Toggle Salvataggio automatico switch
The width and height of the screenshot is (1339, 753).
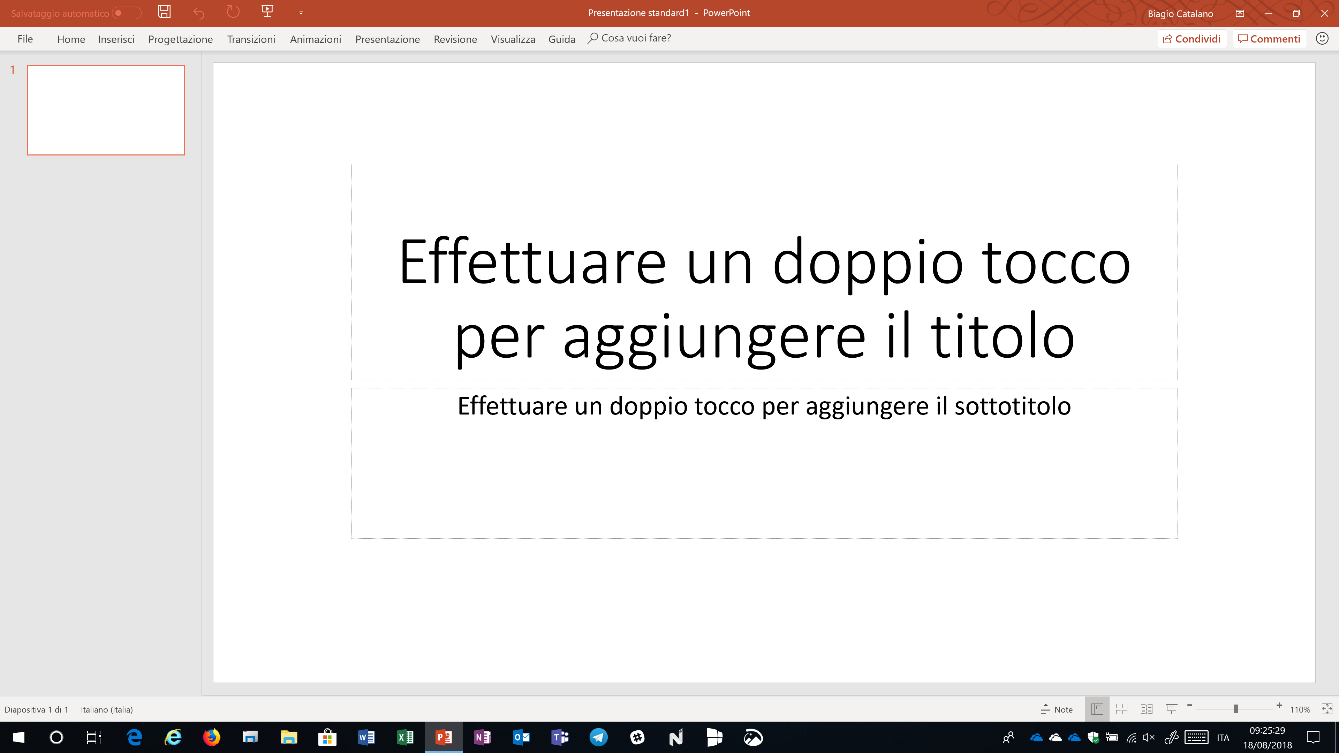click(127, 13)
